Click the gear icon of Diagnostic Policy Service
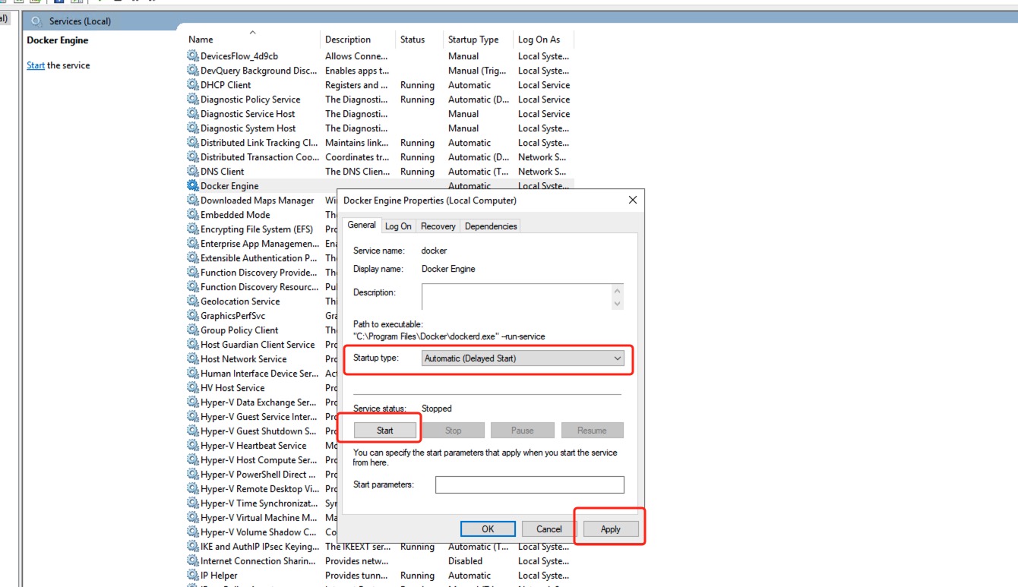Screen dimensions: 1018x587 tap(193, 99)
